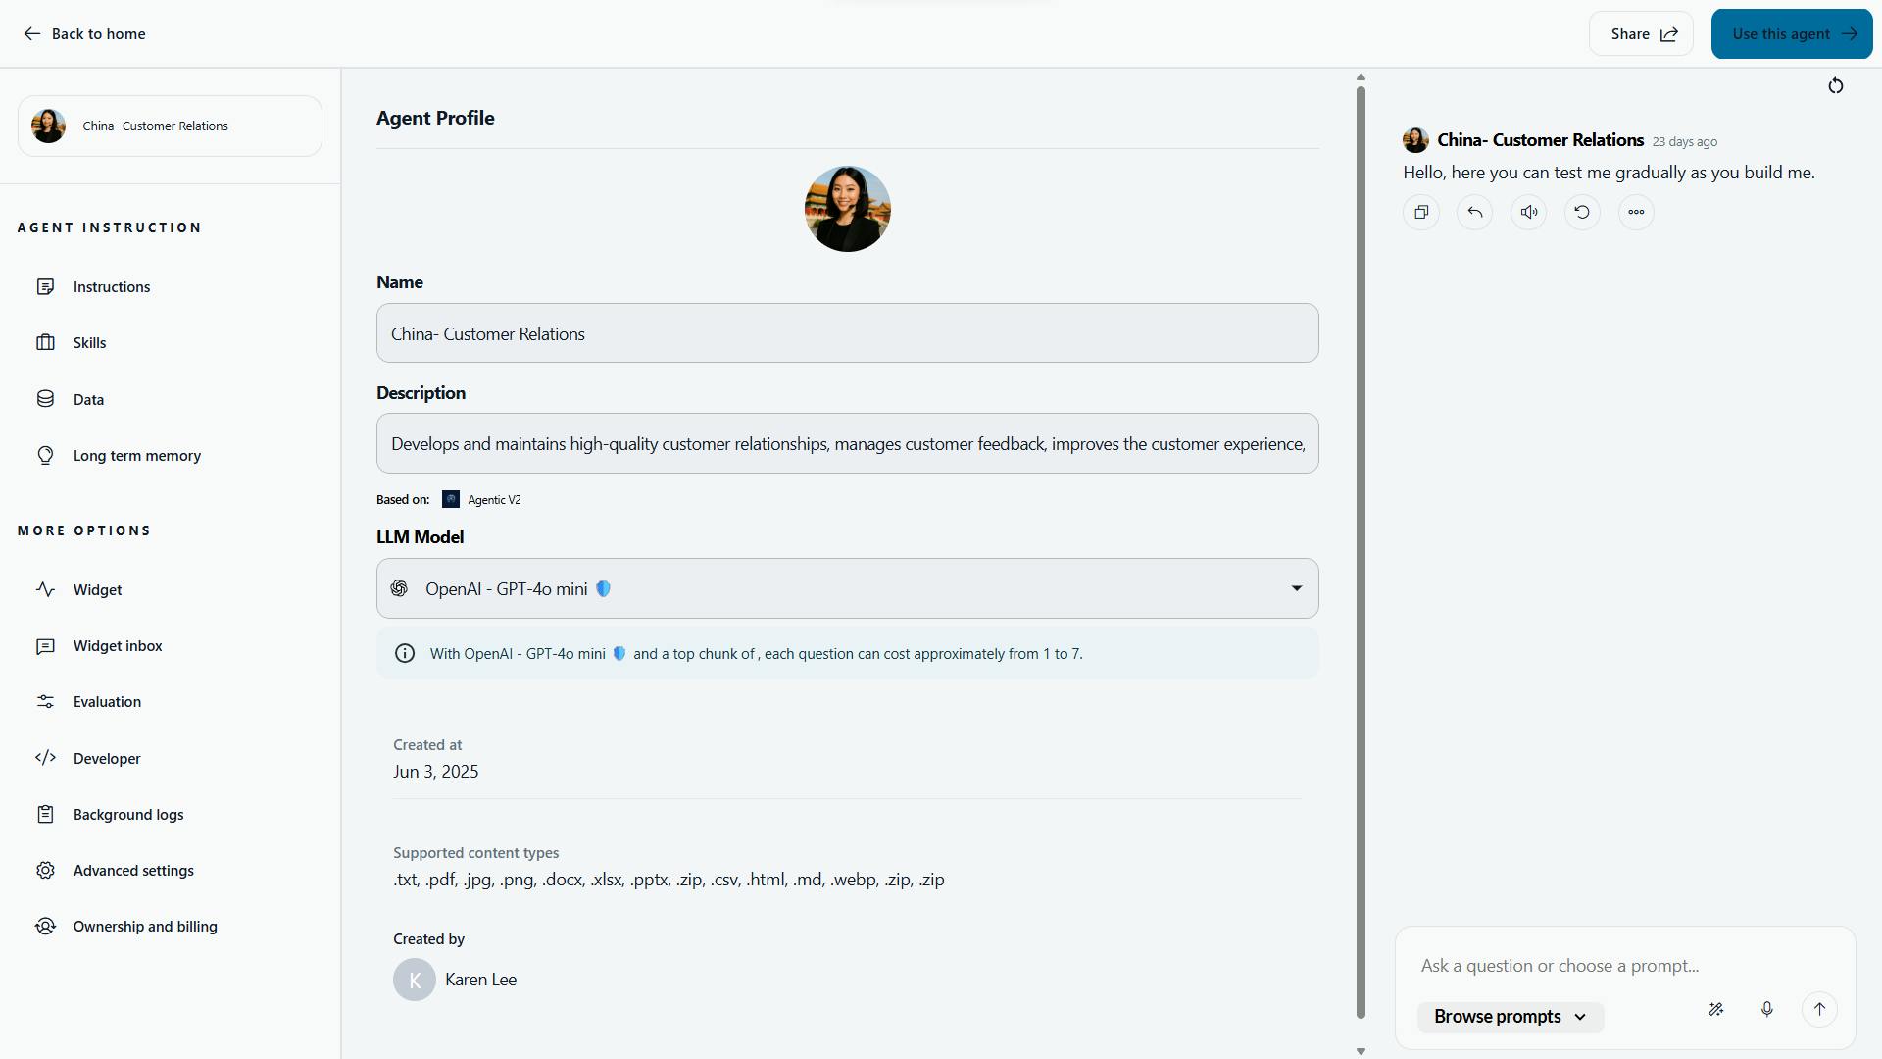Regenerate the agent's response
Screen dimensions: 1882x1059
1581,212
